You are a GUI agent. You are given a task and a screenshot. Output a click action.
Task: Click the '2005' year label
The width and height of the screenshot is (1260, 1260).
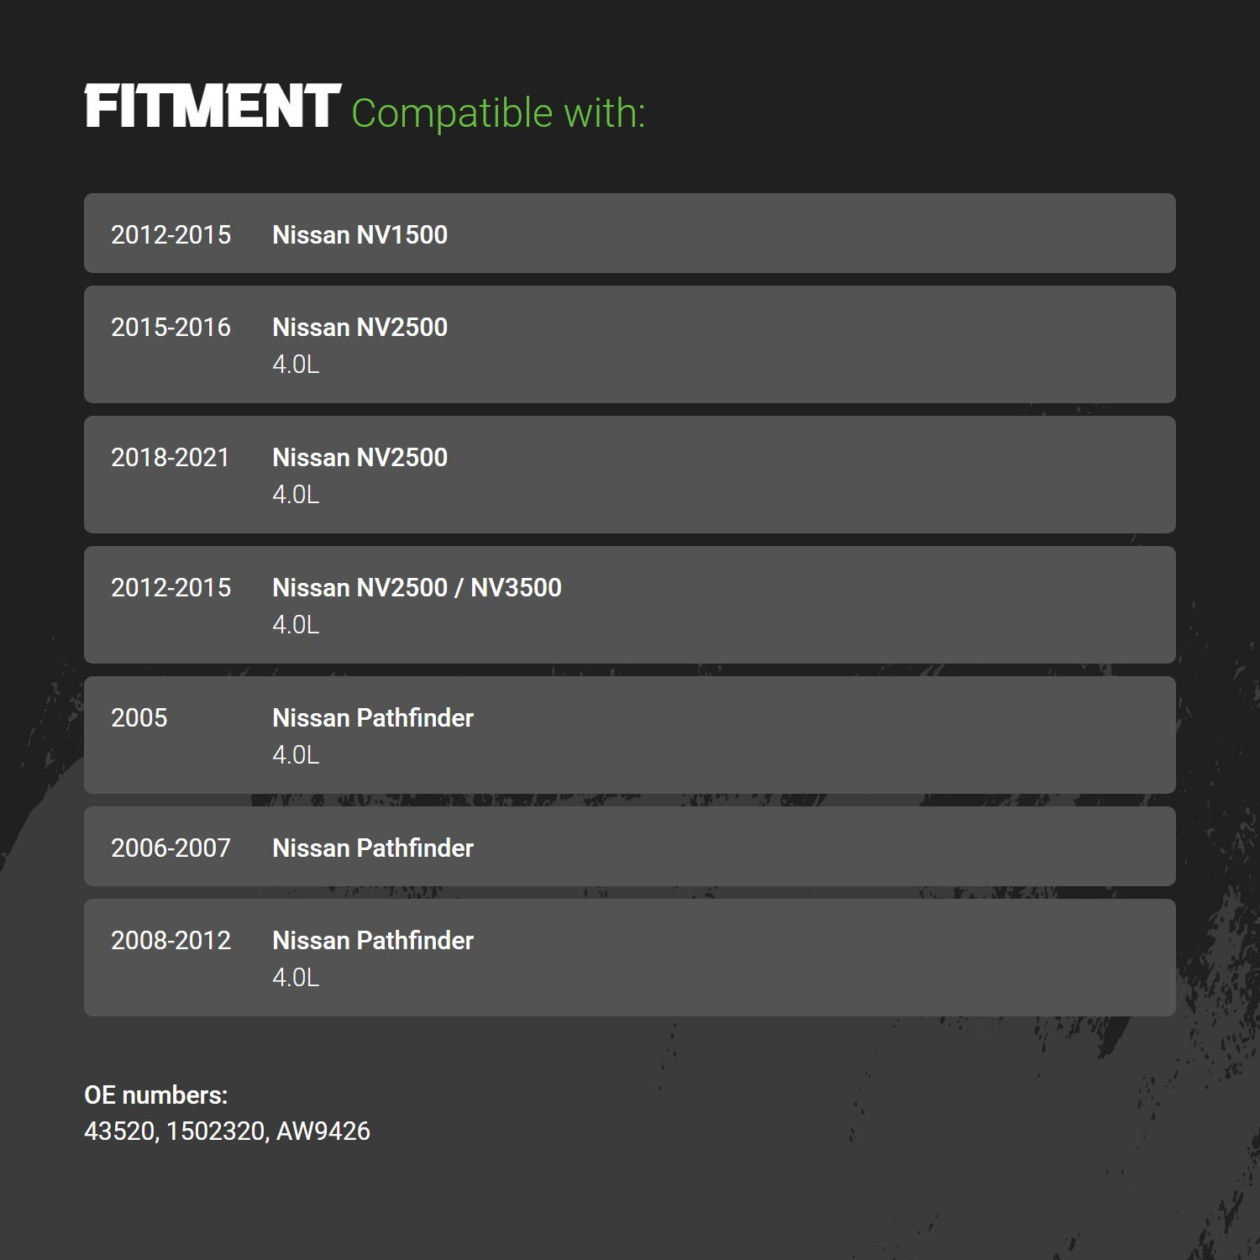139,717
